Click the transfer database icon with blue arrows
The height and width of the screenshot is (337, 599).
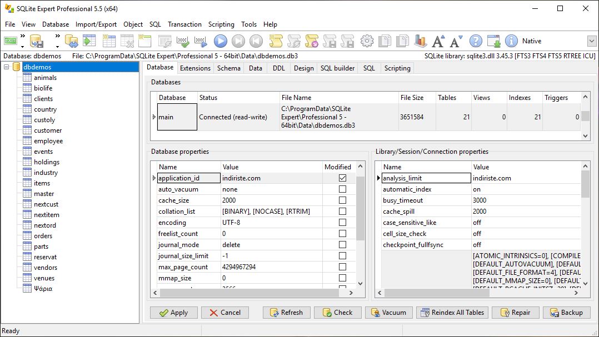[72, 41]
